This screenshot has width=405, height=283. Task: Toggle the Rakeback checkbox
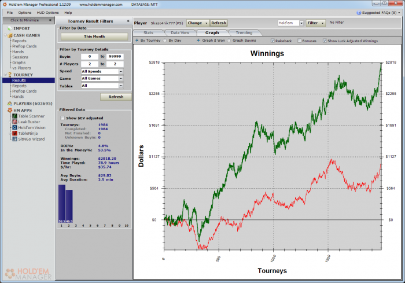tap(273, 41)
